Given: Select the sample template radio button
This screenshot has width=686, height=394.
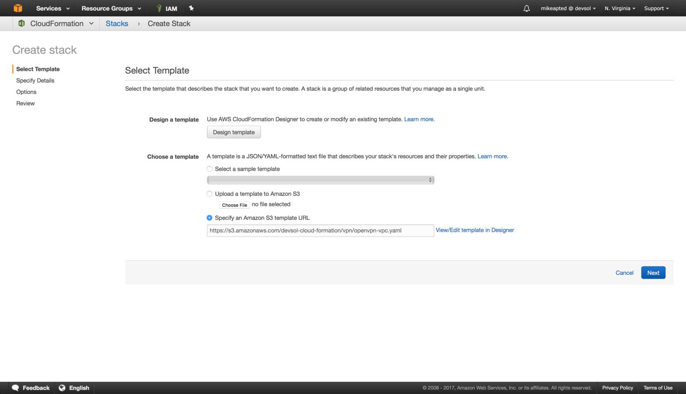Looking at the screenshot, I should 209,169.
